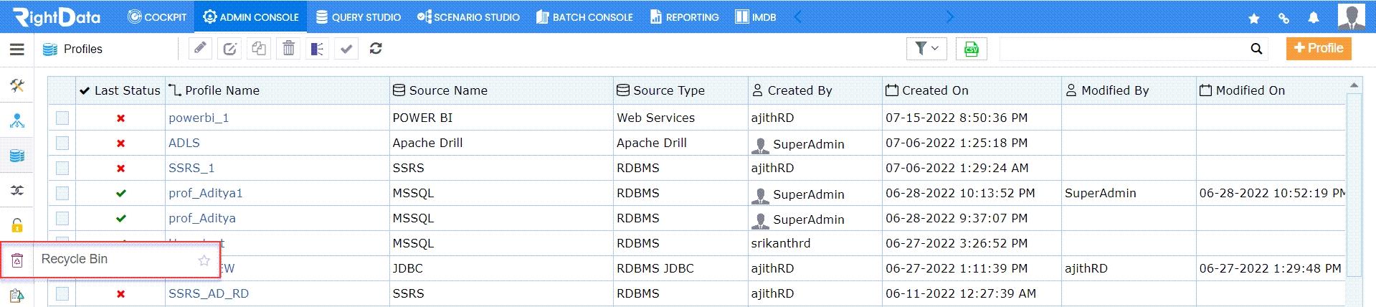Screen dimensions: 1376x307
Task: Open the notifications bell icon
Action: click(1314, 18)
